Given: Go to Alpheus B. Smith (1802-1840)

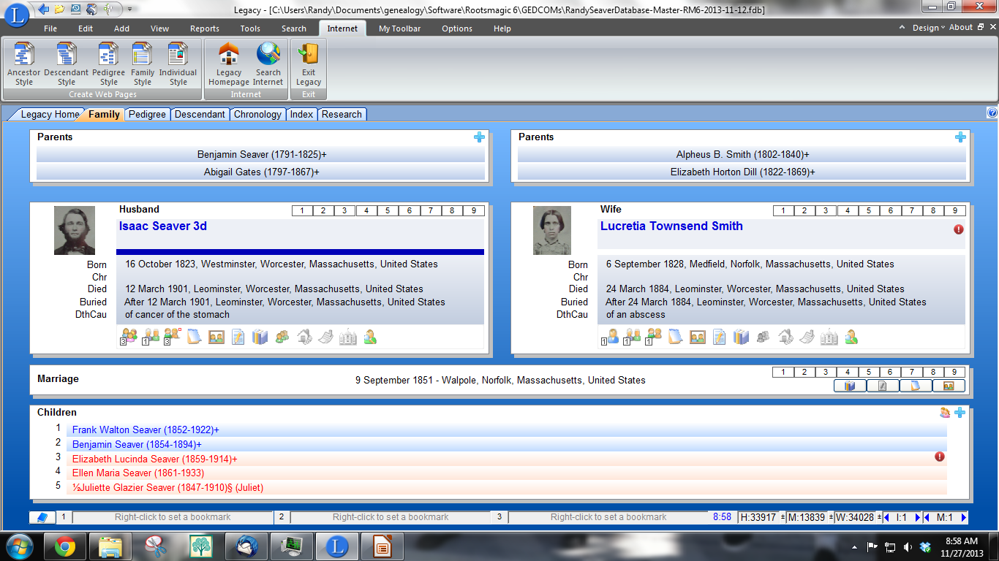Looking at the screenshot, I should click(x=742, y=155).
